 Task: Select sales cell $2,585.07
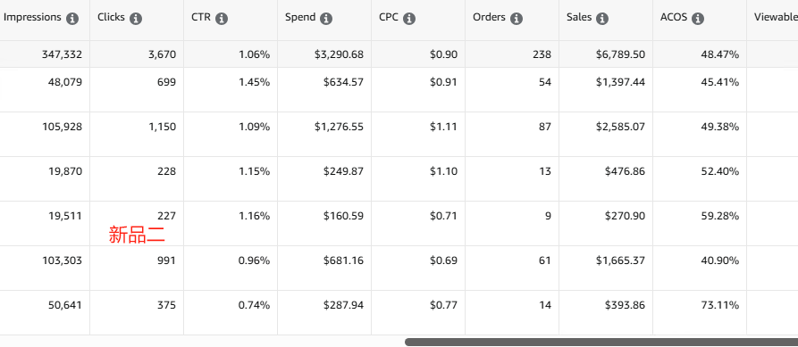(621, 127)
